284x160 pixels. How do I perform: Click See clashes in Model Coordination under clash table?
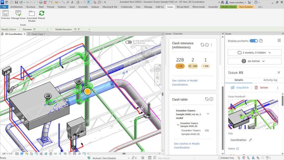pyautogui.click(x=187, y=146)
